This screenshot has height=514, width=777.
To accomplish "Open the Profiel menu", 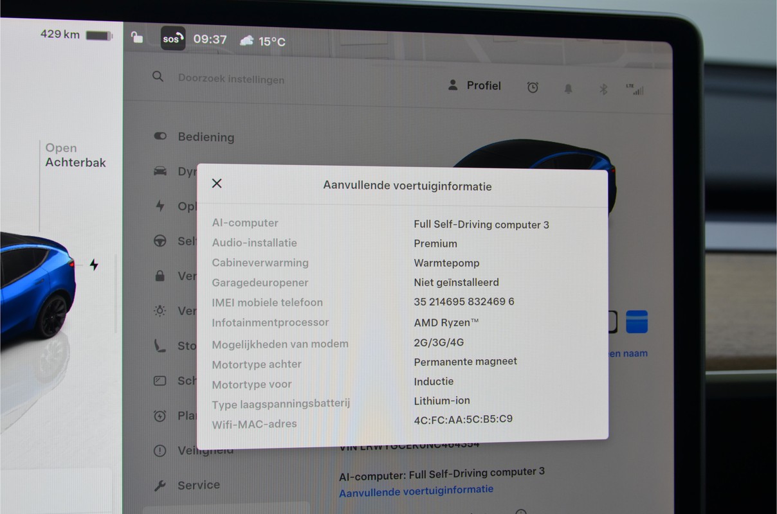I will [x=475, y=85].
